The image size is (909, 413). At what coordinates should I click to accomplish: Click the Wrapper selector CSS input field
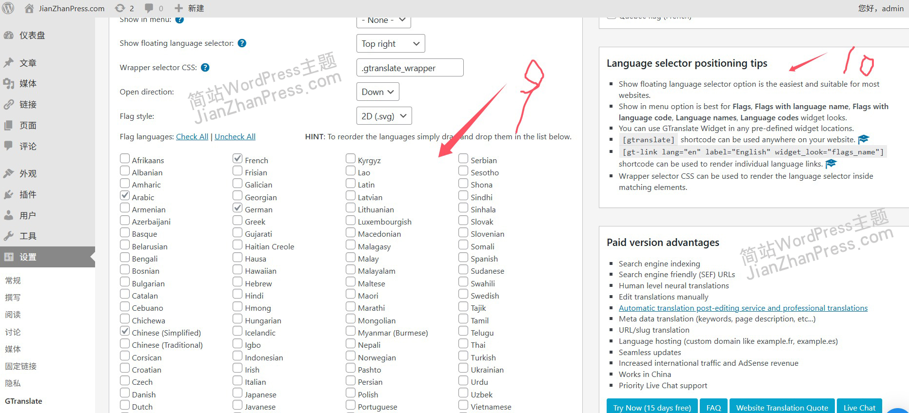[x=410, y=68]
